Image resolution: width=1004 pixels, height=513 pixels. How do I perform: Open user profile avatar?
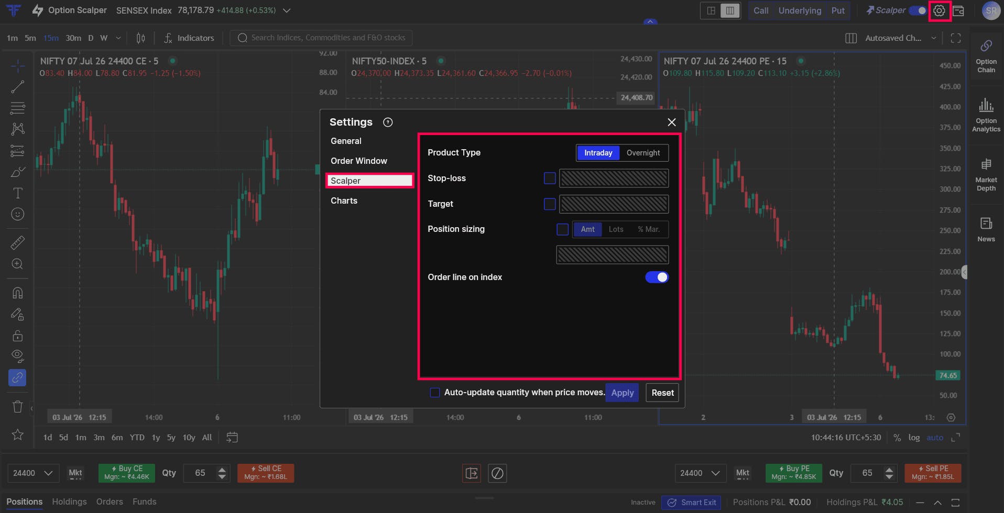pos(991,10)
